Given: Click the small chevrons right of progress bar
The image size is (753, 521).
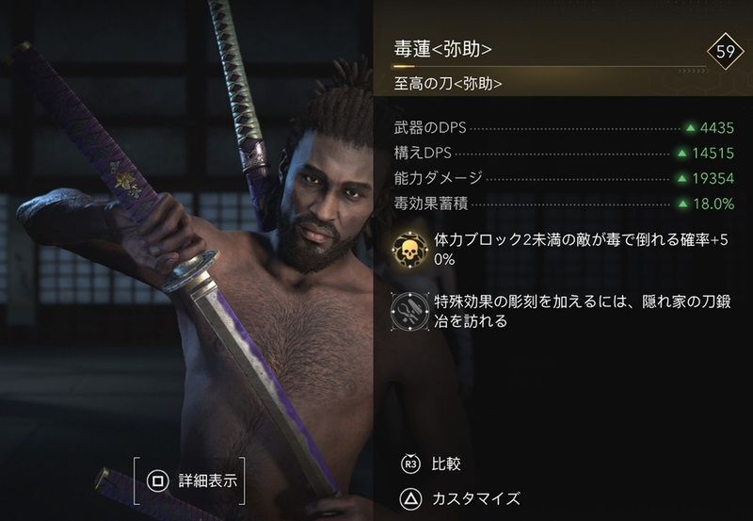Looking at the screenshot, I should click(x=693, y=72).
